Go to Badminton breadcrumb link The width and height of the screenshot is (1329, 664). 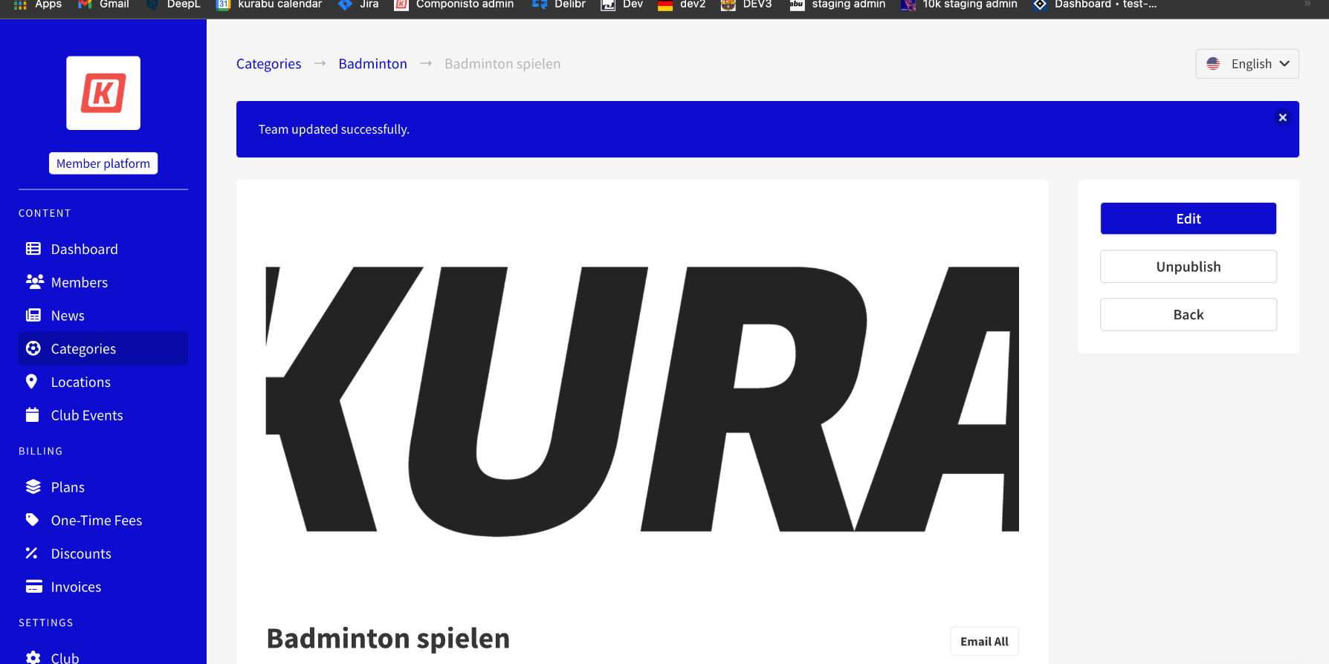[x=372, y=64]
